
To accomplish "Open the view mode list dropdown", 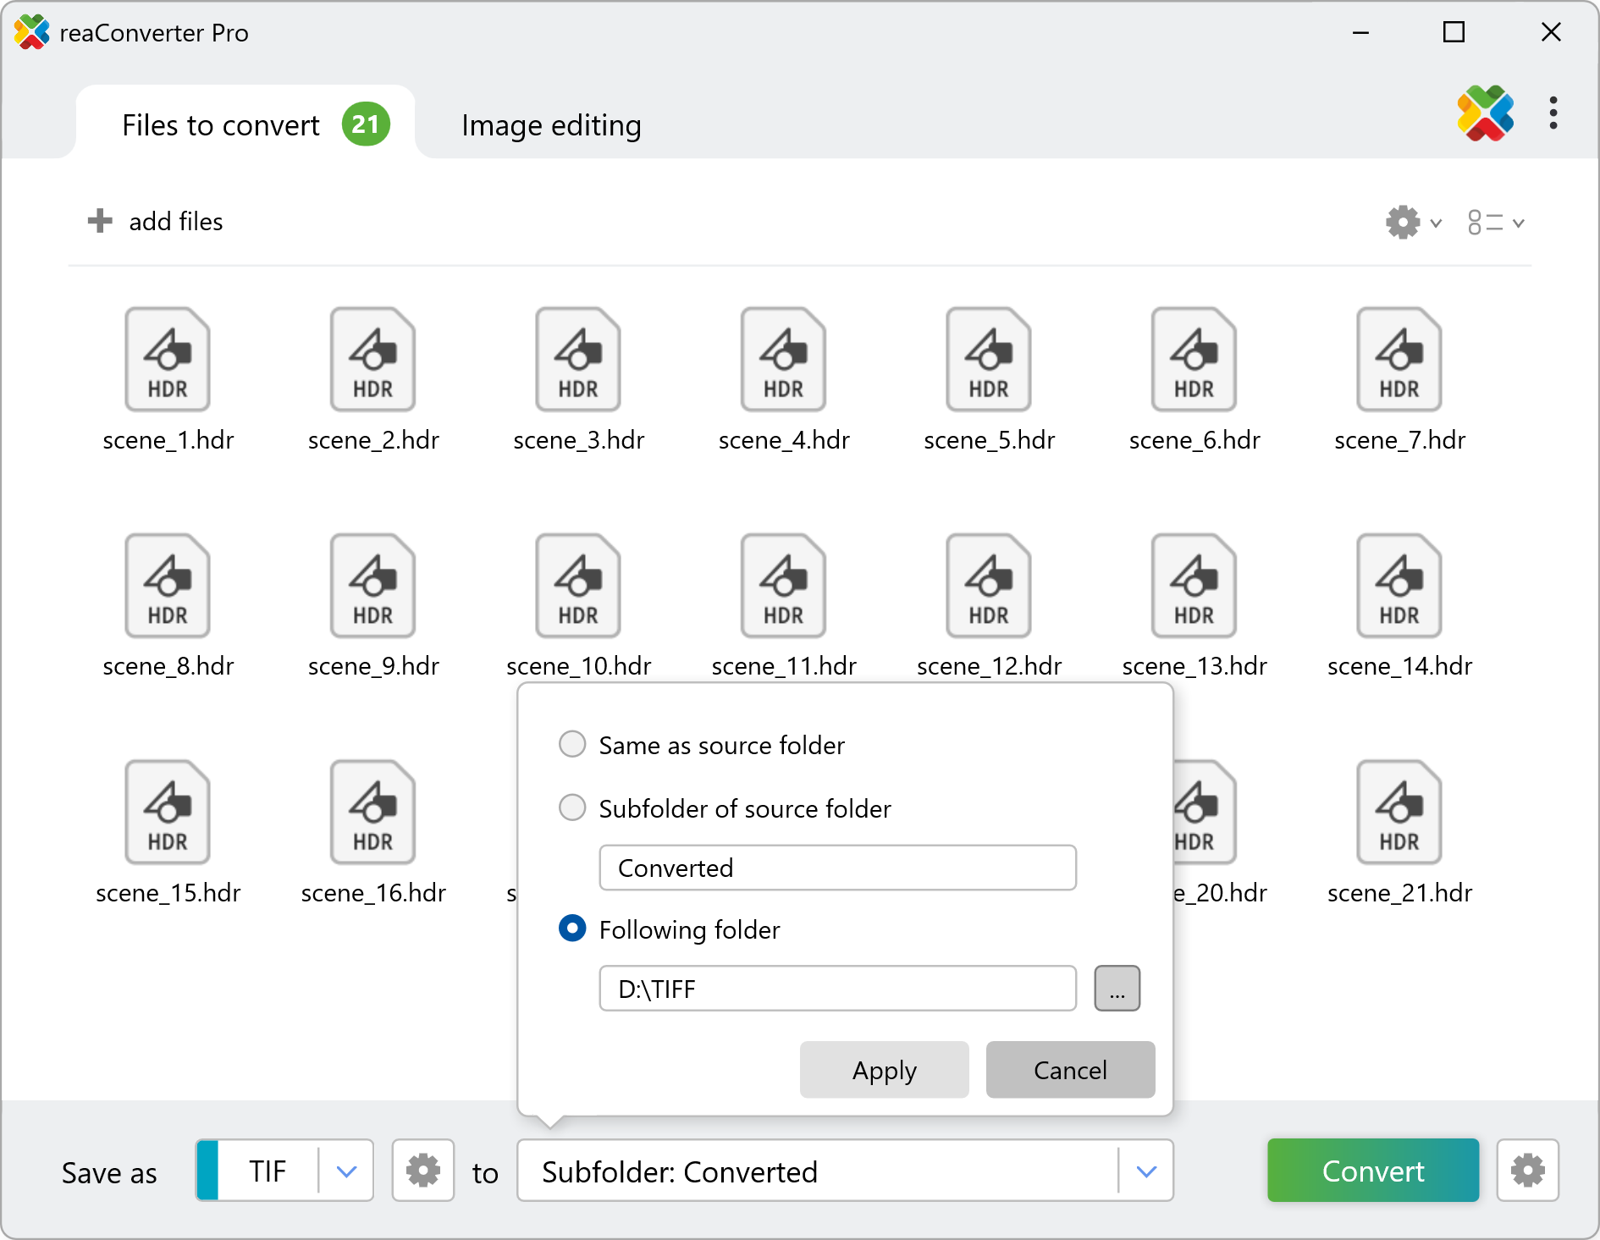I will click(1495, 223).
